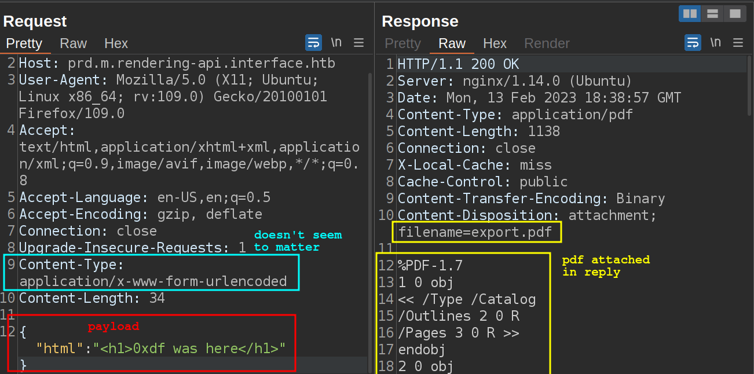The width and height of the screenshot is (754, 374).
Task: Toggle word wrap icon in Request panel
Action: [x=313, y=43]
